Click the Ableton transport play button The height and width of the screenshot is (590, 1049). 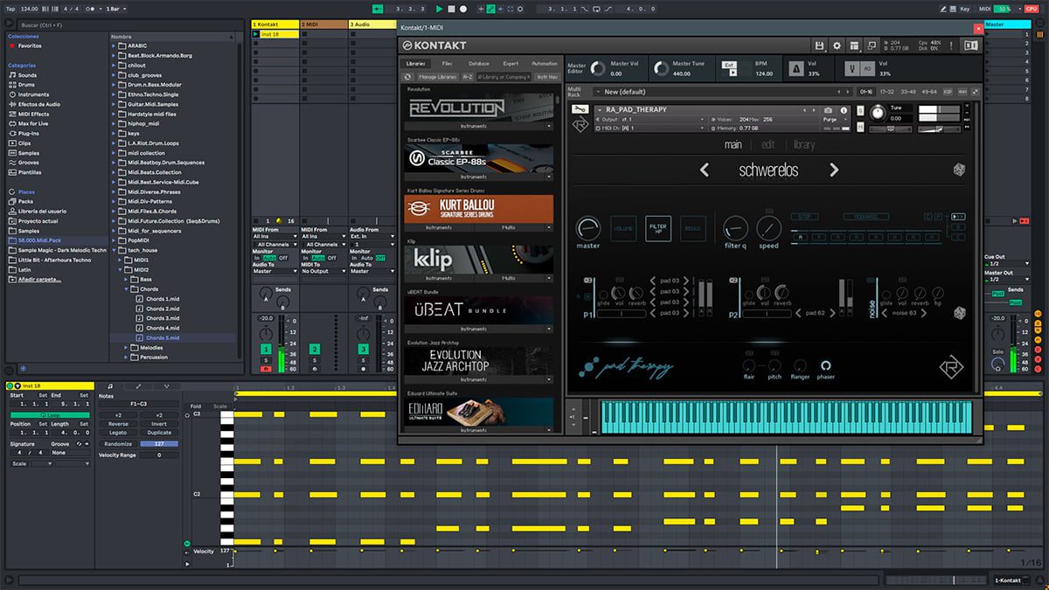pos(440,9)
